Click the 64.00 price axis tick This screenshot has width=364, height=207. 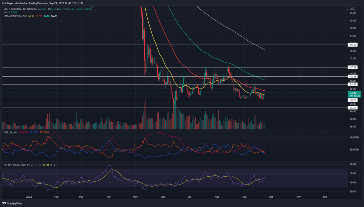point(352,36)
